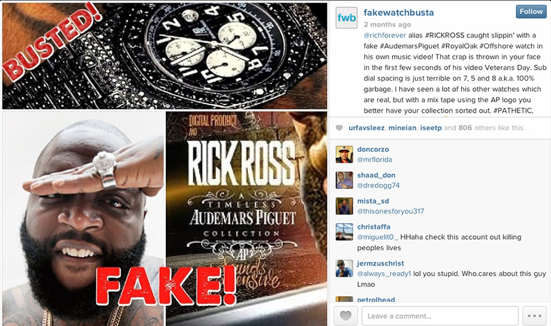This screenshot has width=551, height=326.
Task: Open the fakewatchbusta username link
Action: 399,13
